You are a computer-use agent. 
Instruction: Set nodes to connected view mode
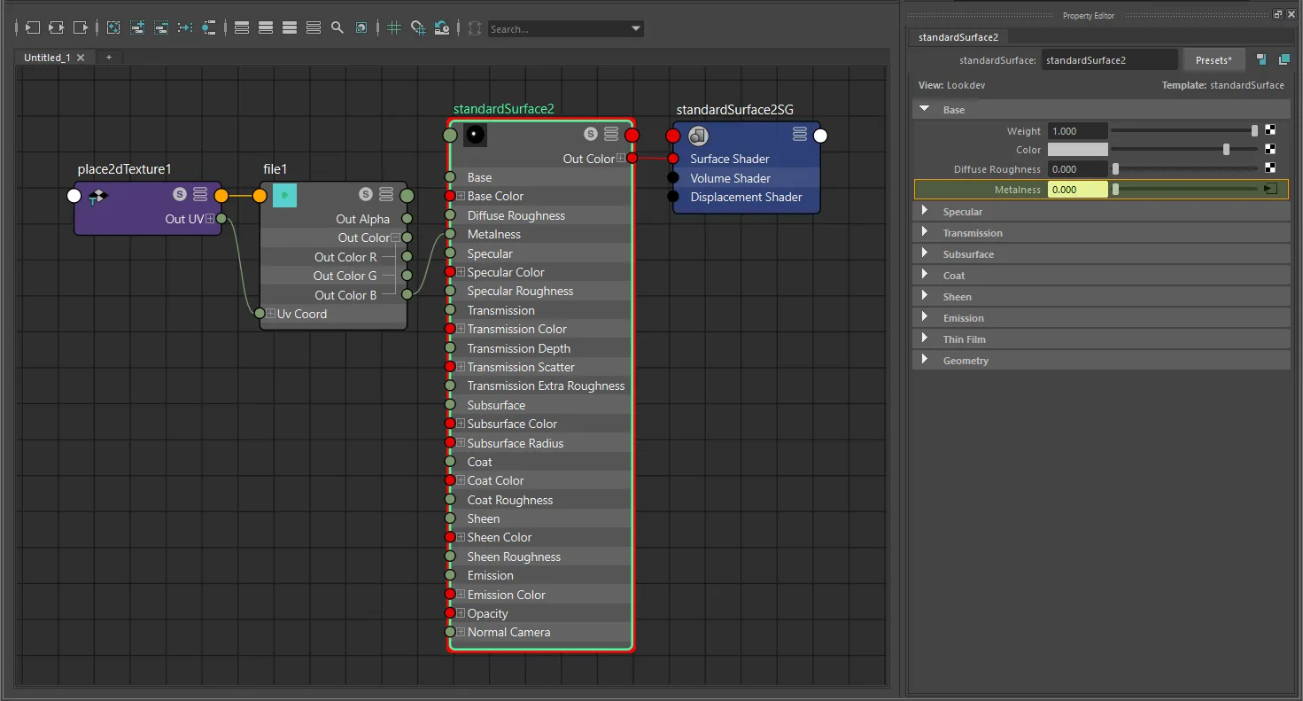click(266, 28)
